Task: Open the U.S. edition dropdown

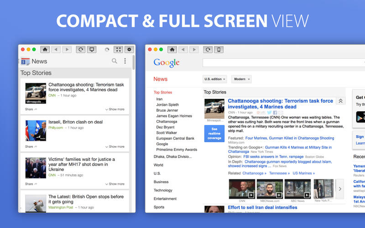Action: click(x=214, y=79)
